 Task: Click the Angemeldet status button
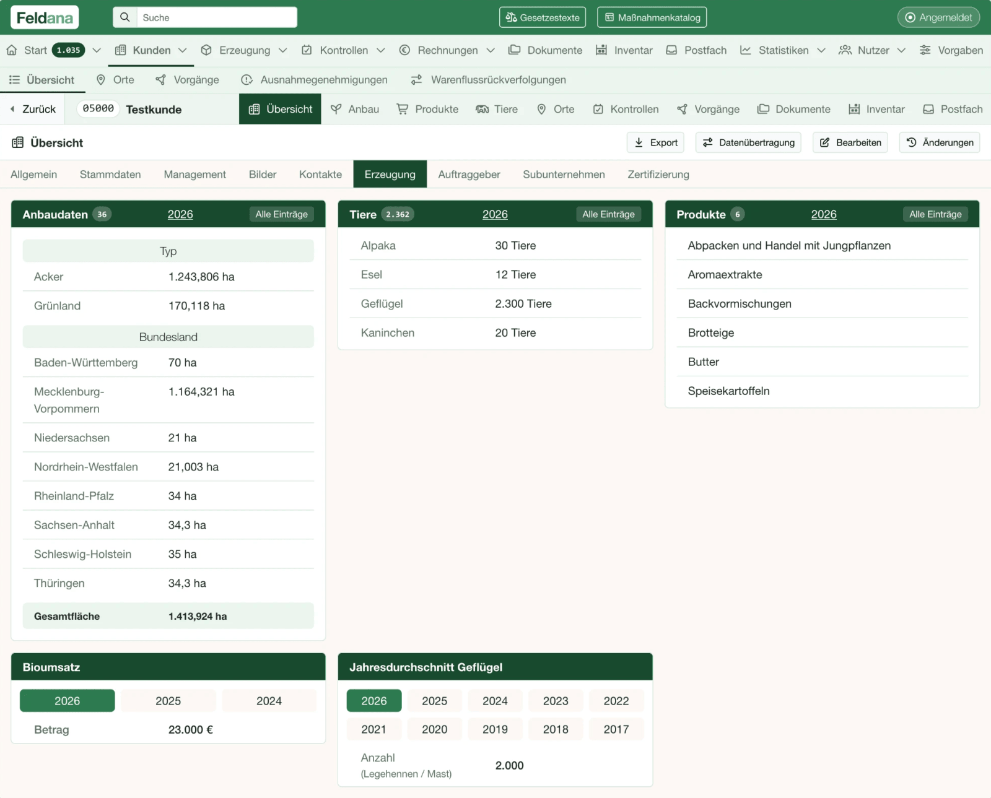(x=938, y=17)
